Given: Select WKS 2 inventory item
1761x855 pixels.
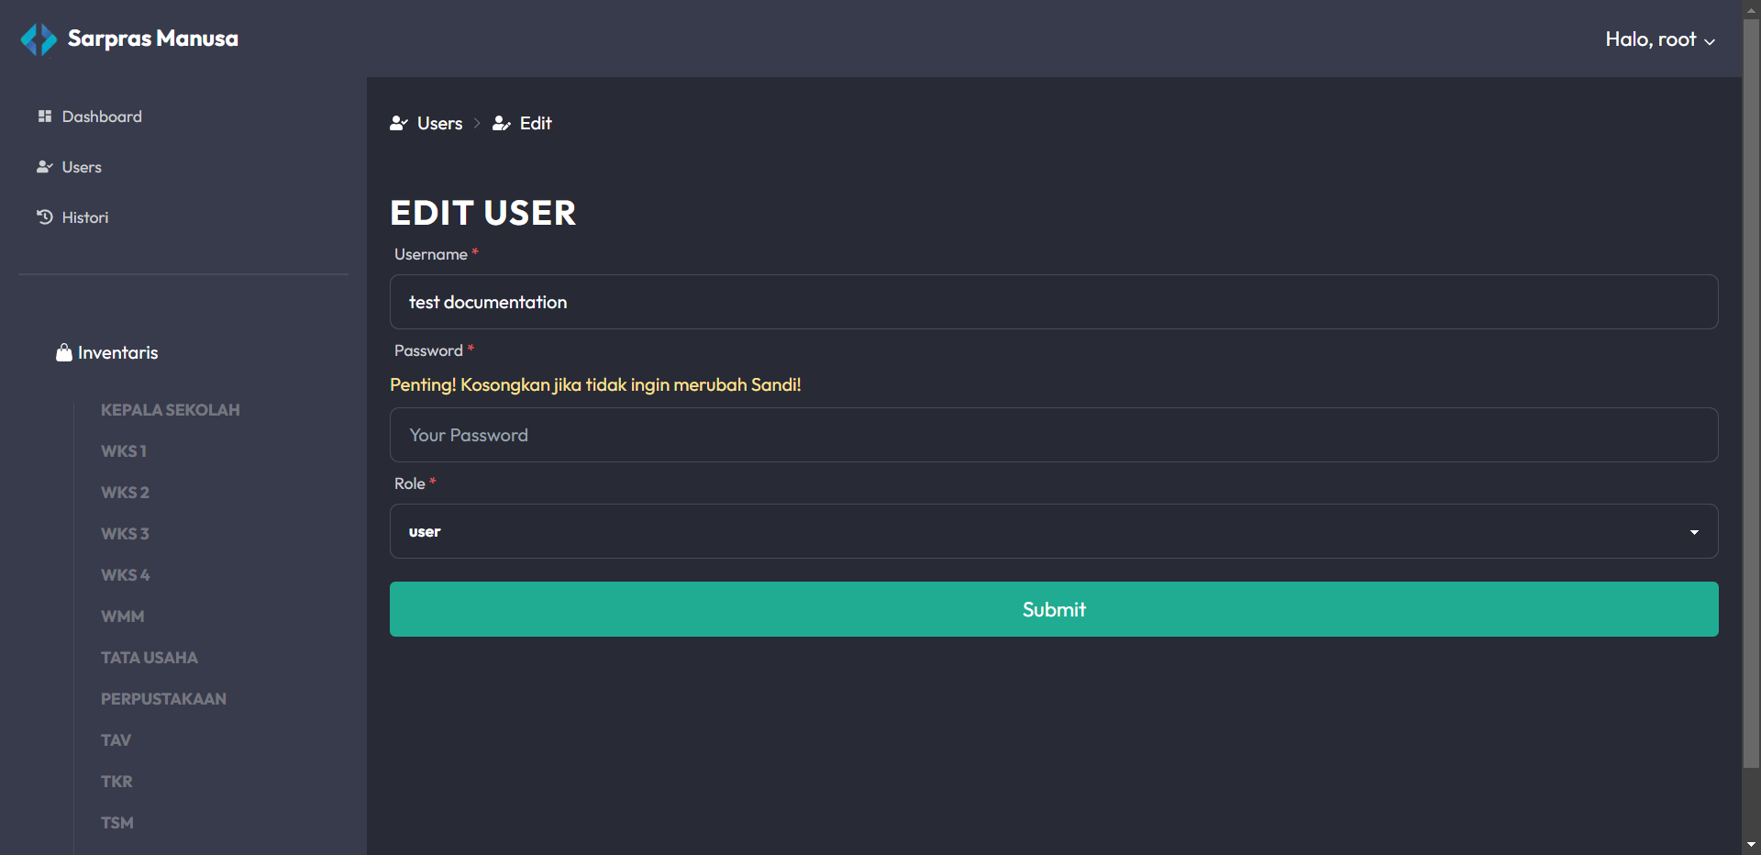Looking at the screenshot, I should [125, 493].
